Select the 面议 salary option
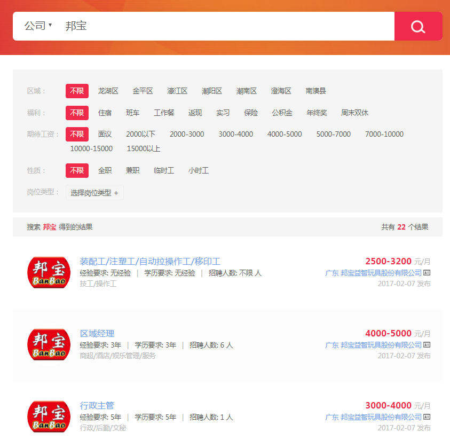 (x=105, y=135)
